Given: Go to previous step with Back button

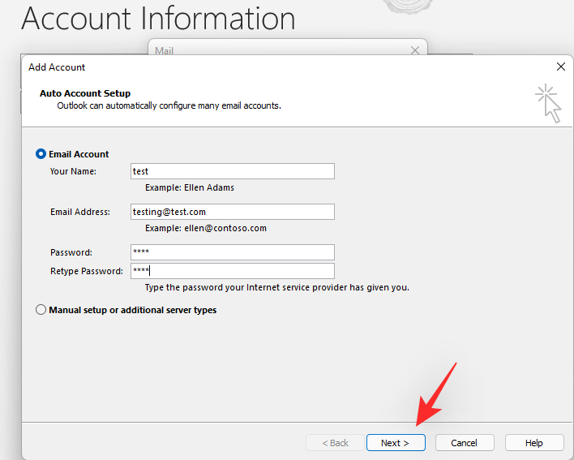Looking at the screenshot, I should point(335,443).
